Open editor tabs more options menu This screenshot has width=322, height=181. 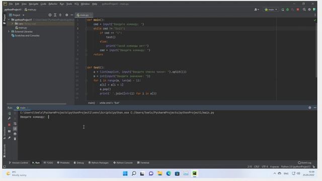pos(315,15)
